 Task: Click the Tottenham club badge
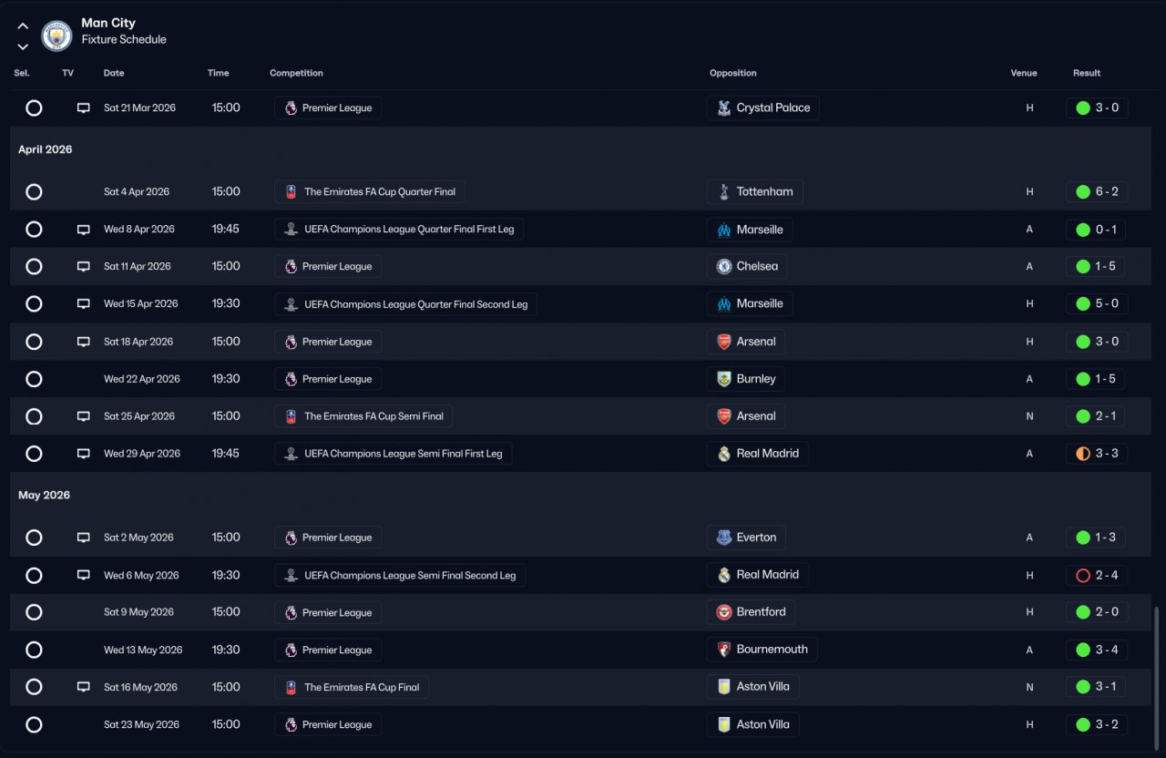tap(724, 191)
